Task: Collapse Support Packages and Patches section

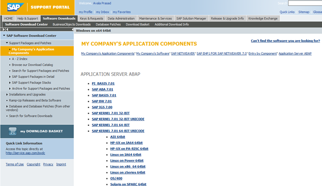Action: pyautogui.click(x=7, y=43)
